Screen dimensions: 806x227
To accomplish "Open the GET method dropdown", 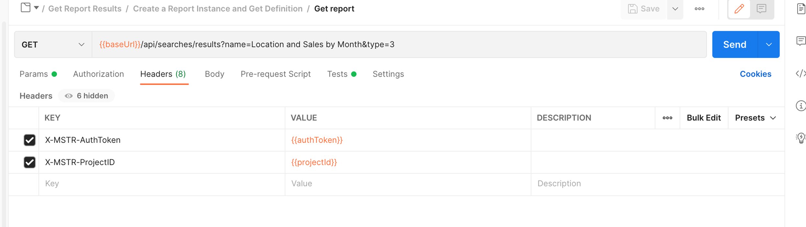I will (53, 45).
